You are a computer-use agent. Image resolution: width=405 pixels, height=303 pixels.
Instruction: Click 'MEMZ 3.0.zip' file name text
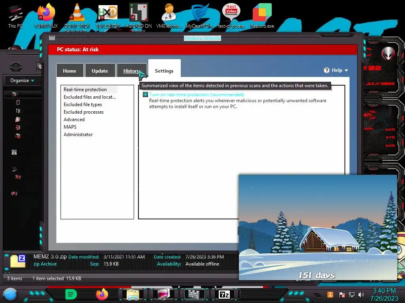50,256
